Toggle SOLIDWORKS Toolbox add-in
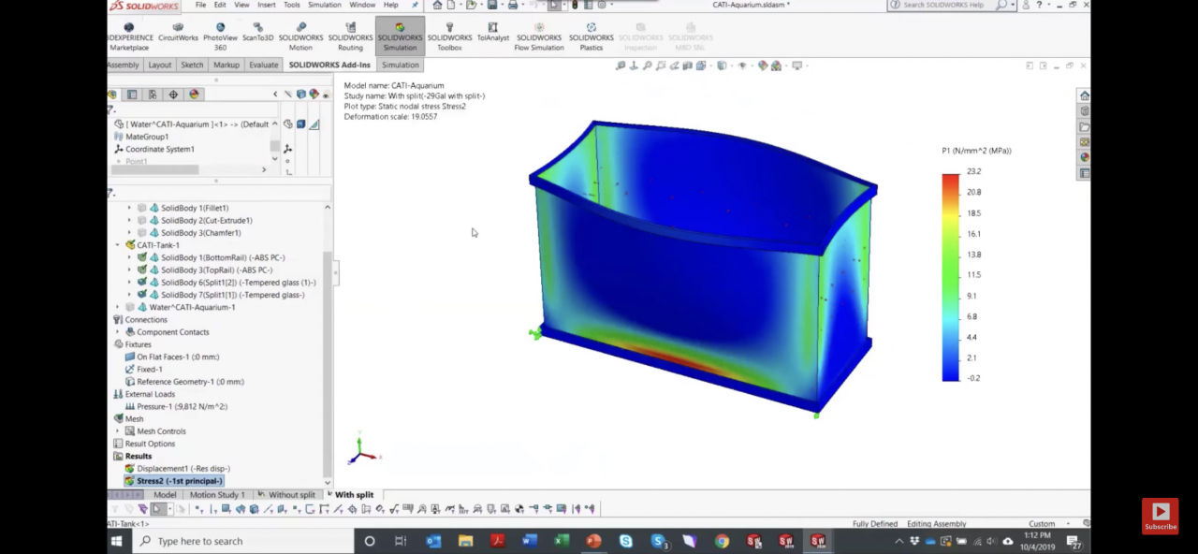This screenshot has height=554, width=1198. tap(449, 37)
